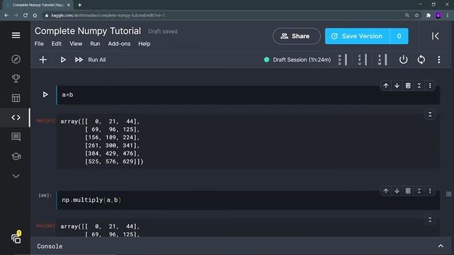
Task: Click the Draft saved status text
Action: [162, 31]
